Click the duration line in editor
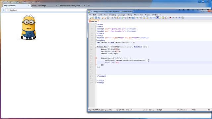The height and width of the screenshot is (119, 212). tap(112, 62)
